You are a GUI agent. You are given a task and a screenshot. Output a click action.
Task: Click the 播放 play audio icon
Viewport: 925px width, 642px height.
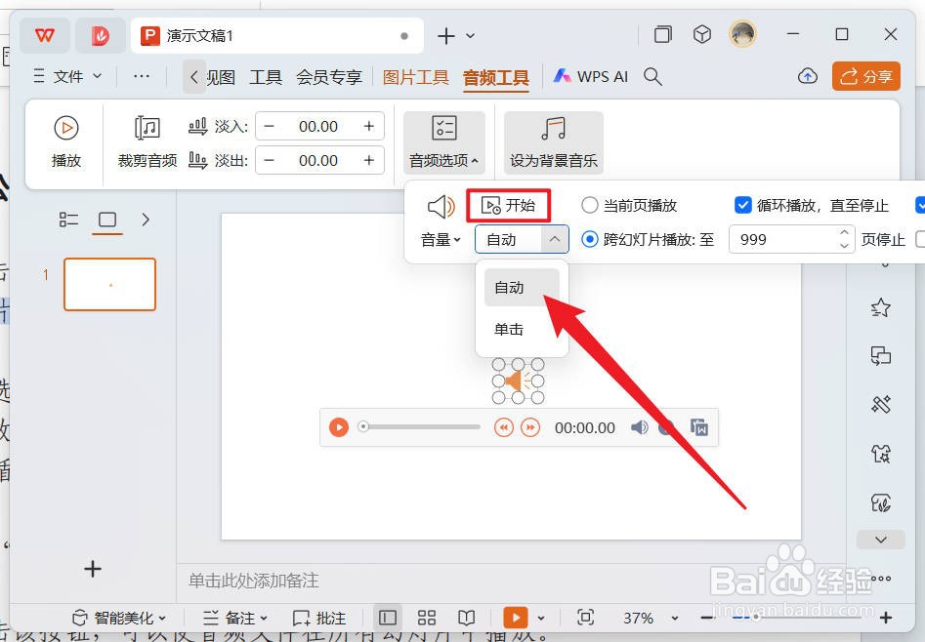[64, 127]
